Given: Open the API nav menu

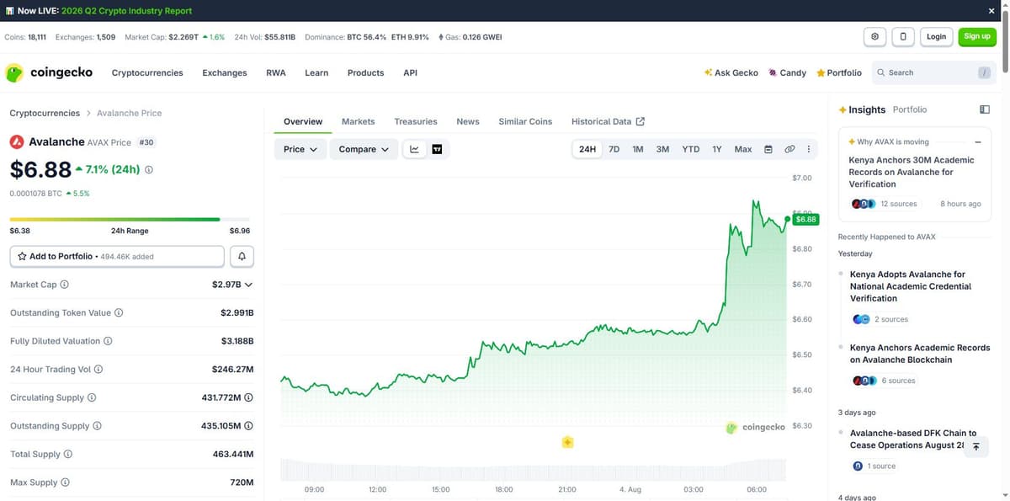Looking at the screenshot, I should pyautogui.click(x=410, y=72).
